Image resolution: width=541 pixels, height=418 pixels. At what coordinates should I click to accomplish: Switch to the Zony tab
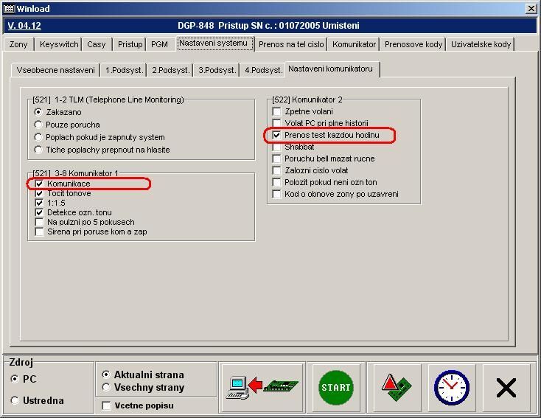(19, 44)
